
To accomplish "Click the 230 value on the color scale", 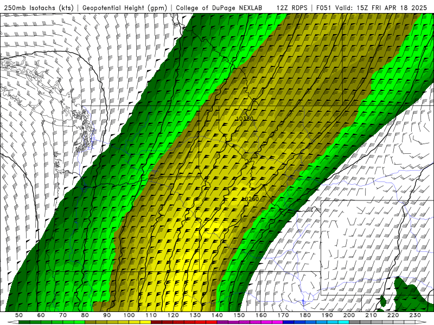I will pos(415,315).
